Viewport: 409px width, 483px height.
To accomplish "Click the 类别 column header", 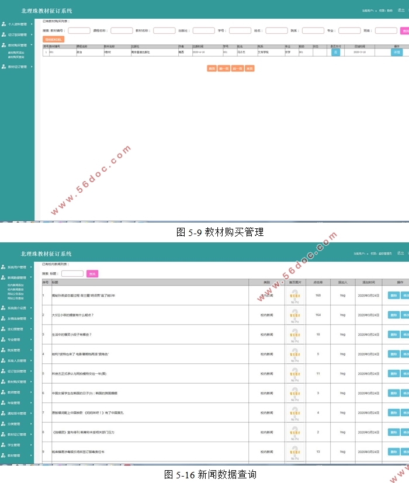I will pos(266,282).
